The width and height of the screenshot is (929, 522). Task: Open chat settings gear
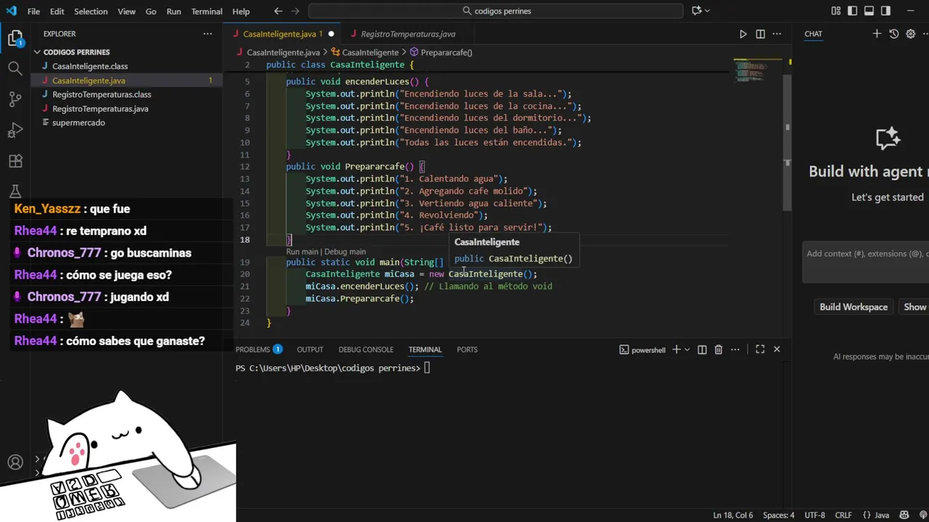point(911,34)
